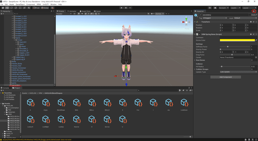
Task: Open the Account dropdown
Action: [x=223, y=8]
